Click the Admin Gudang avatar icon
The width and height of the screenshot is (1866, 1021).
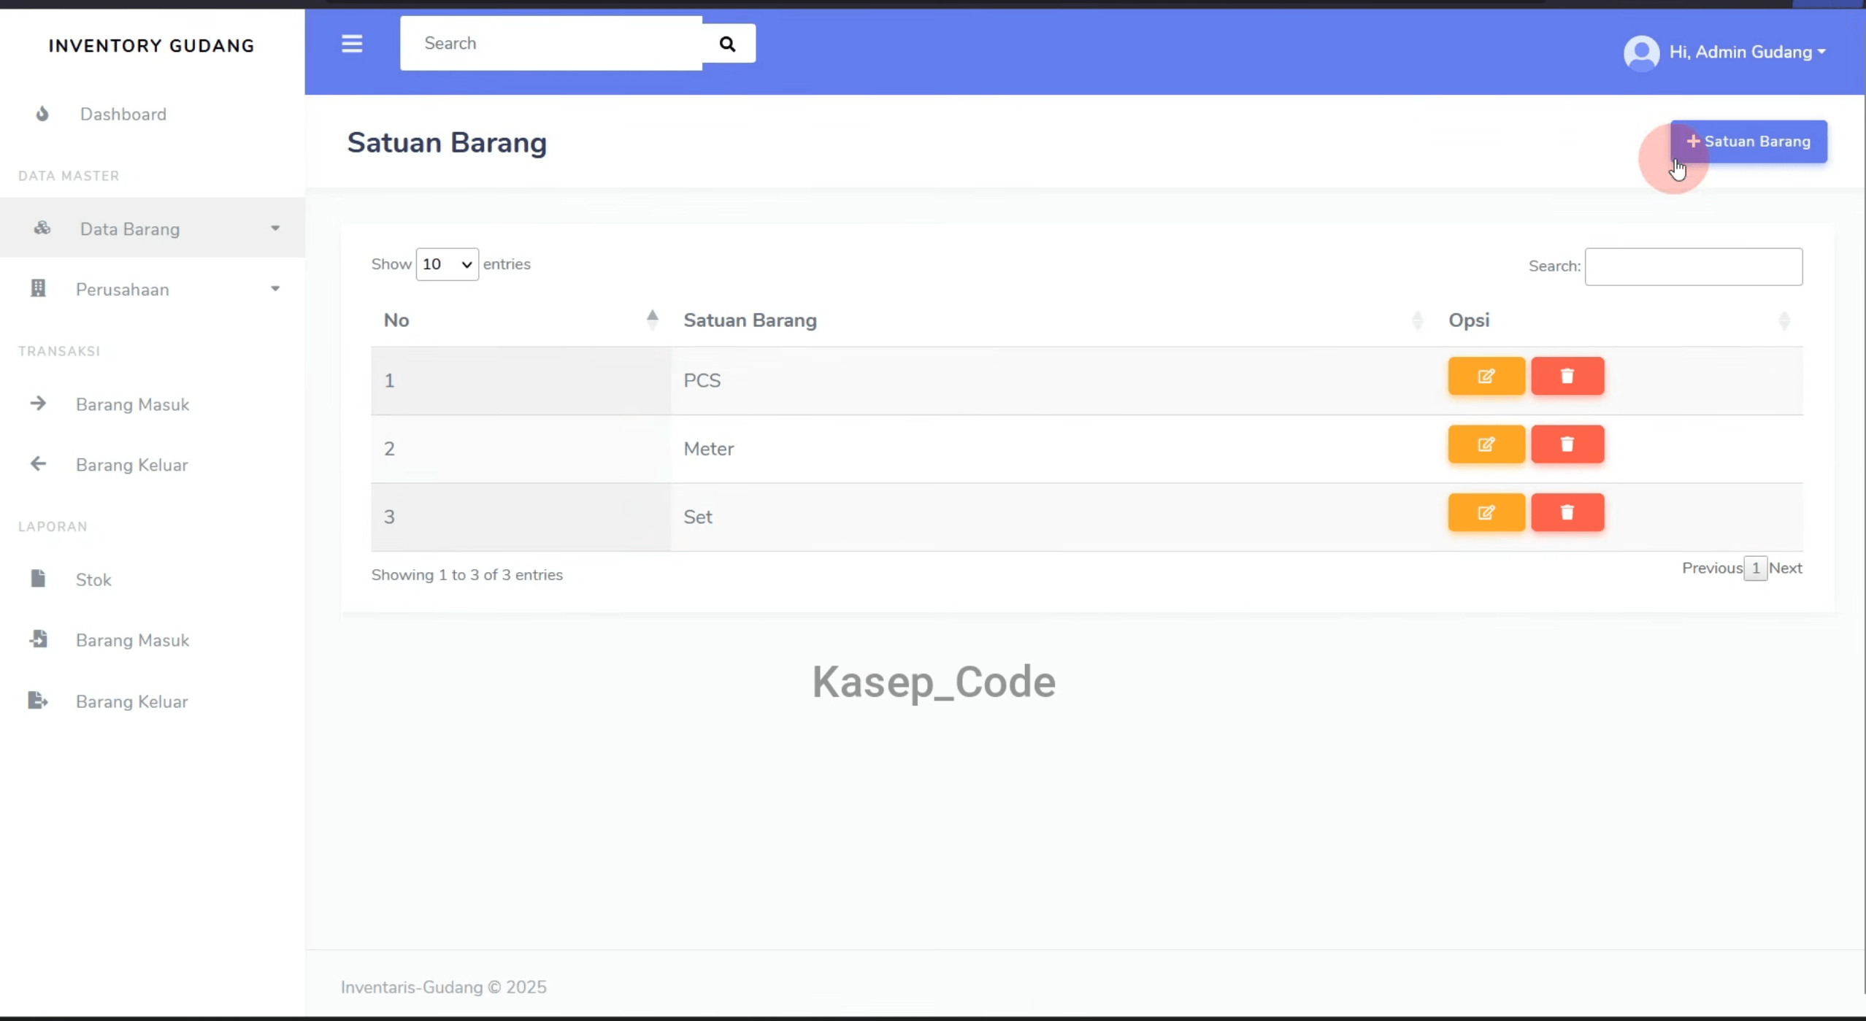(x=1641, y=53)
